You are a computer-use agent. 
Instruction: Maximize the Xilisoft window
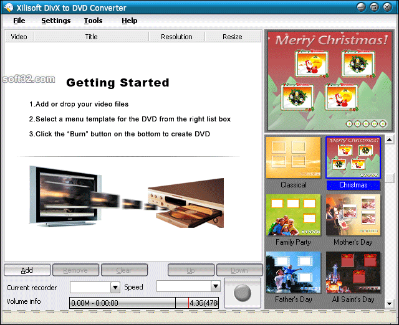pos(374,7)
